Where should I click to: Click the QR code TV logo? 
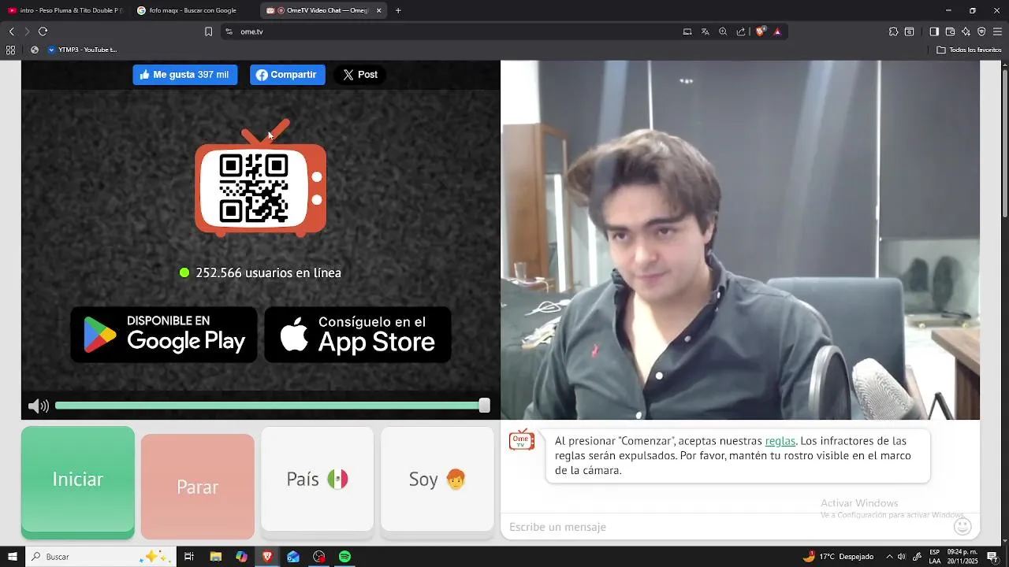pos(261,179)
